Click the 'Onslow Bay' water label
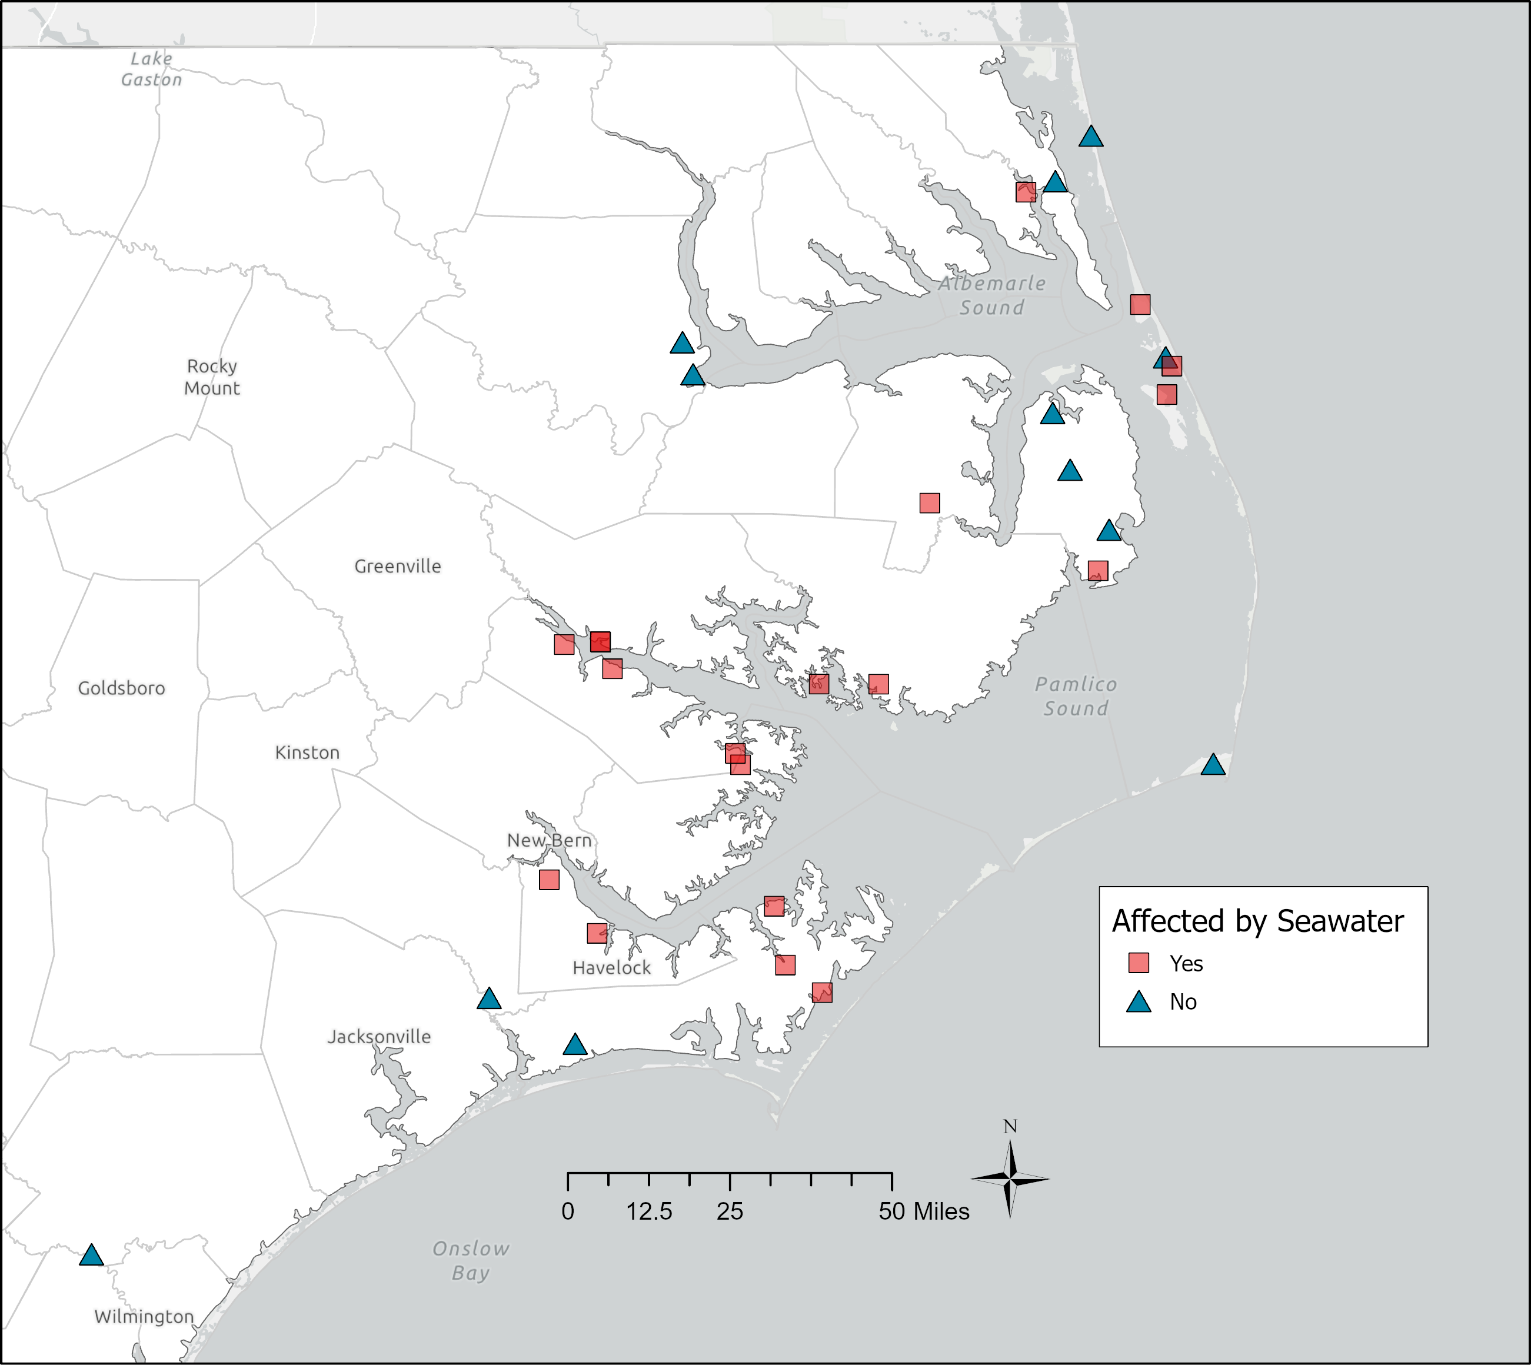The image size is (1531, 1365). [x=471, y=1261]
